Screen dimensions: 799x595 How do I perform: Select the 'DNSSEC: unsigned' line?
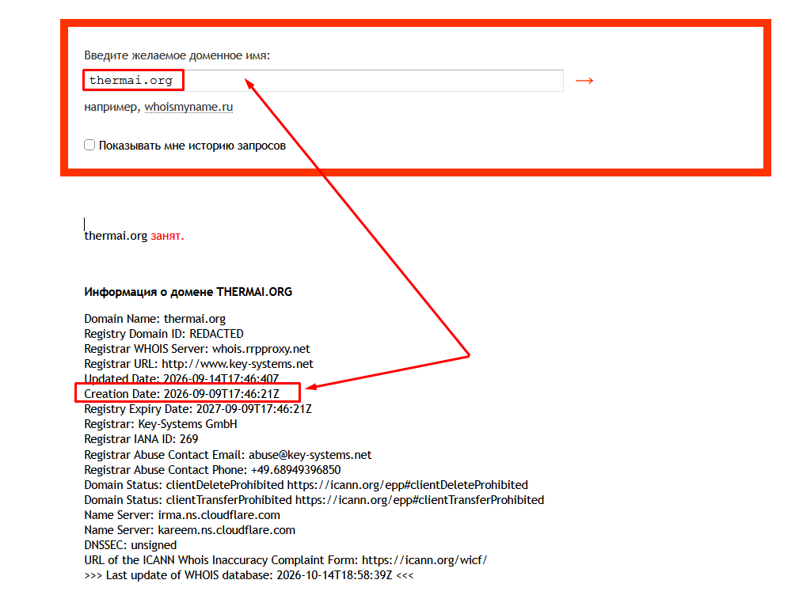(x=131, y=545)
